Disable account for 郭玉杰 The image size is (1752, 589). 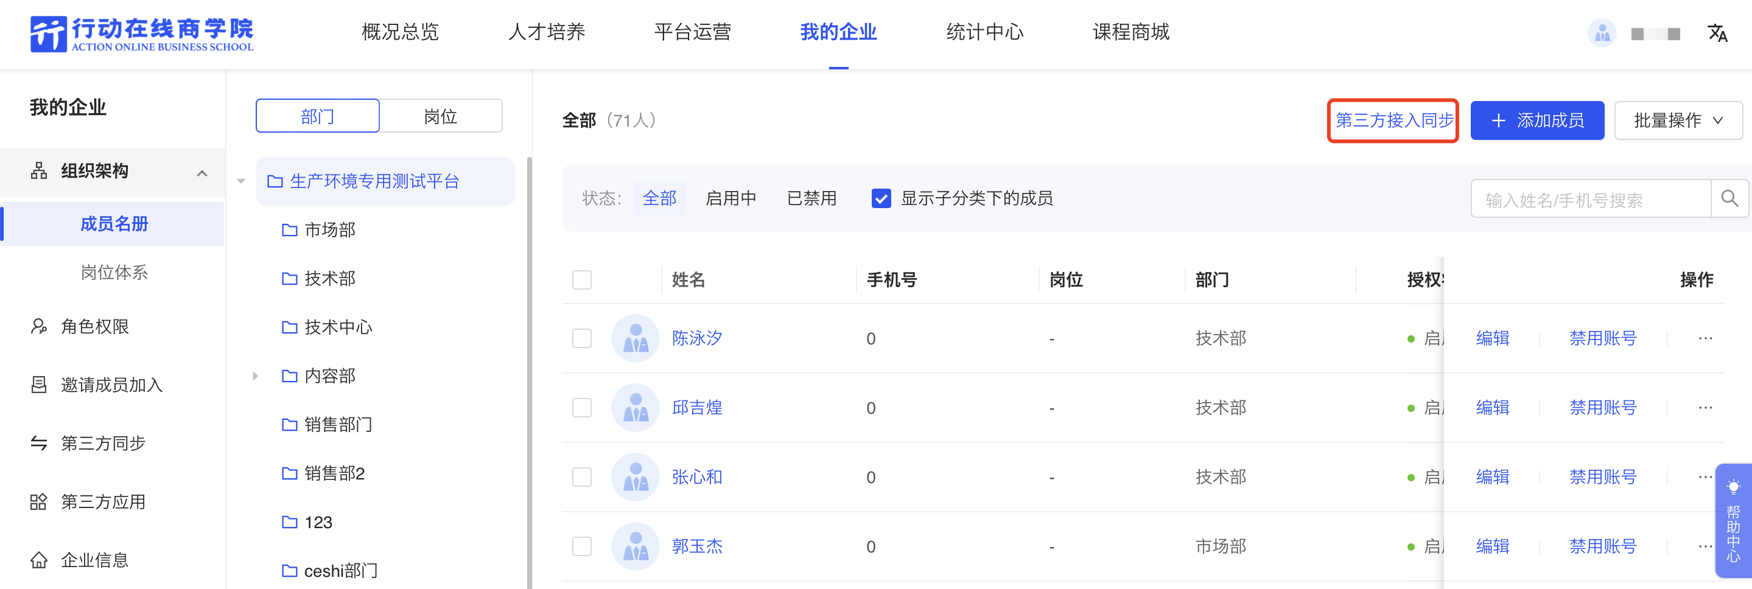click(1602, 546)
